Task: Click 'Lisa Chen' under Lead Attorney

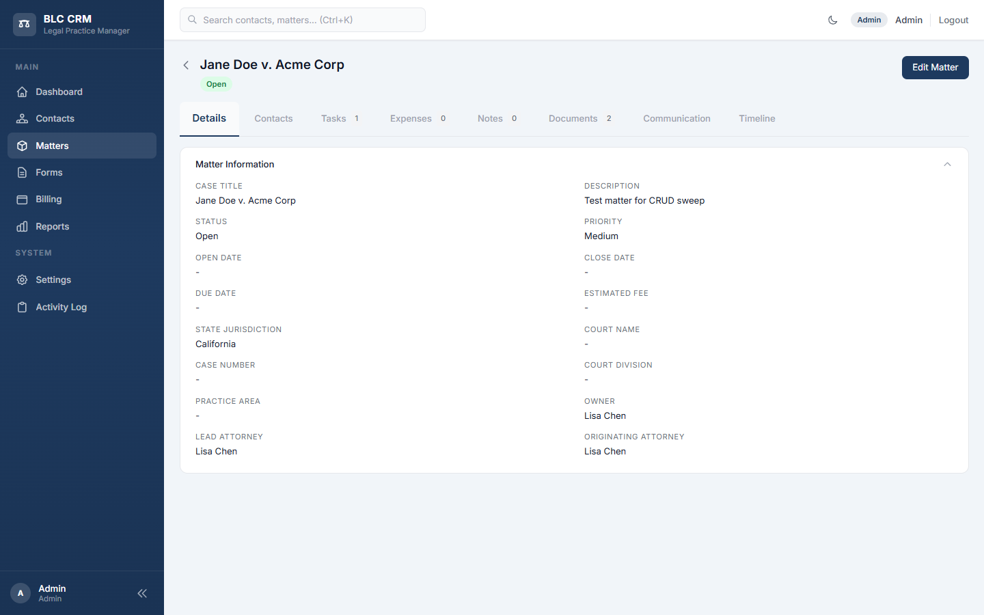Action: (216, 451)
